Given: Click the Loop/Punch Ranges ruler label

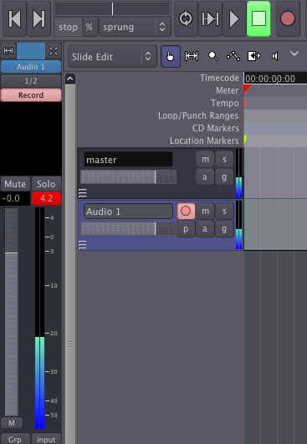Looking at the screenshot, I should click(x=198, y=116).
